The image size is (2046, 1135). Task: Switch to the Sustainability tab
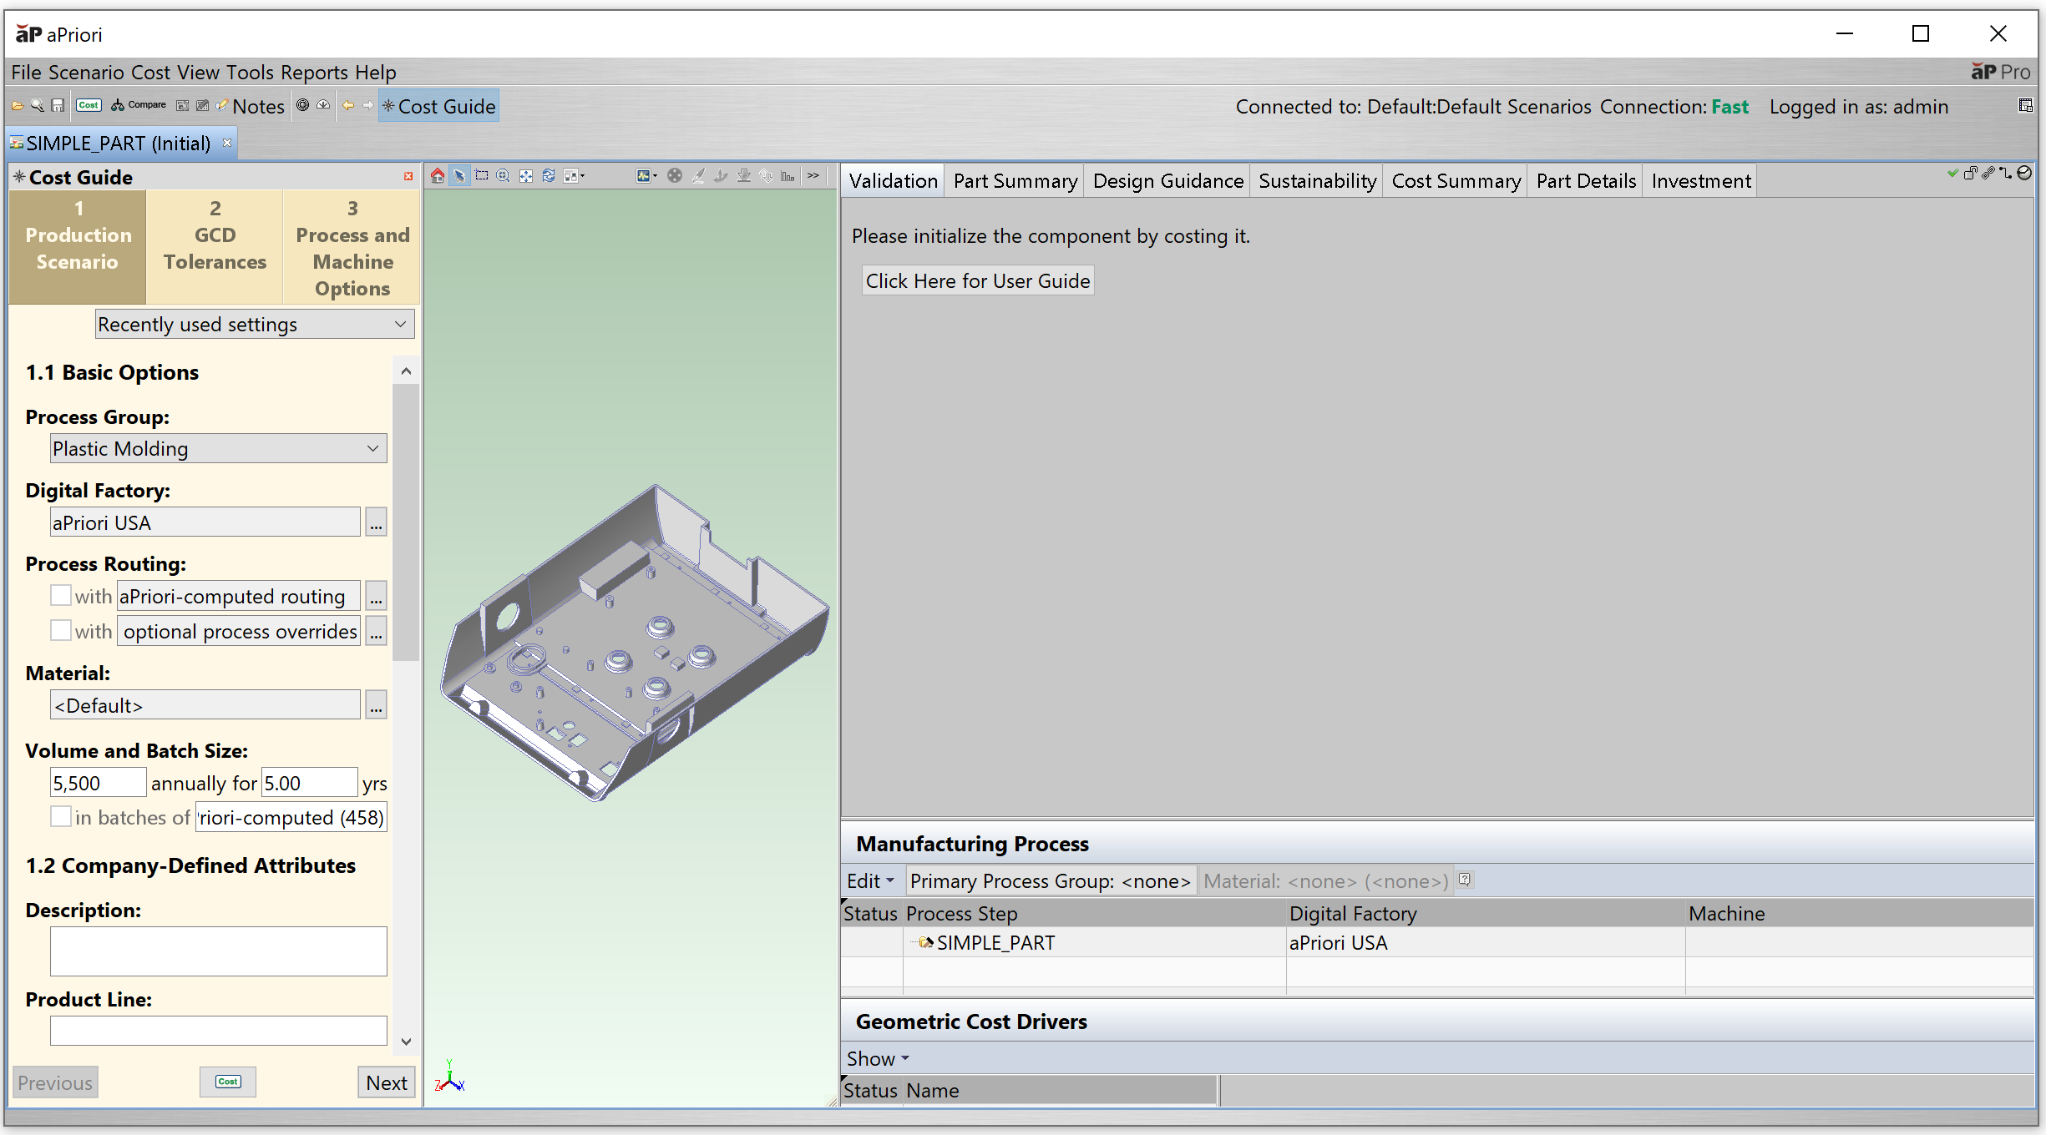coord(1317,180)
